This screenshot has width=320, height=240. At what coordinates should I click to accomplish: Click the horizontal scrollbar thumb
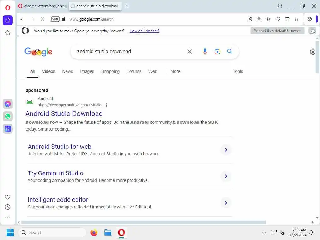[143, 222]
